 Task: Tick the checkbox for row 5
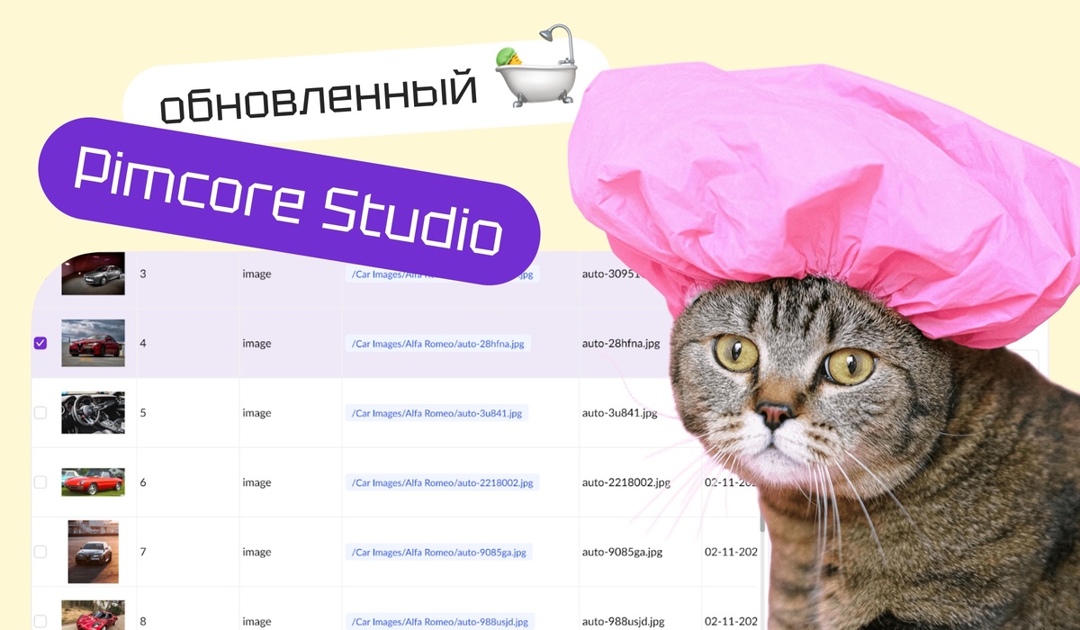pos(40,412)
